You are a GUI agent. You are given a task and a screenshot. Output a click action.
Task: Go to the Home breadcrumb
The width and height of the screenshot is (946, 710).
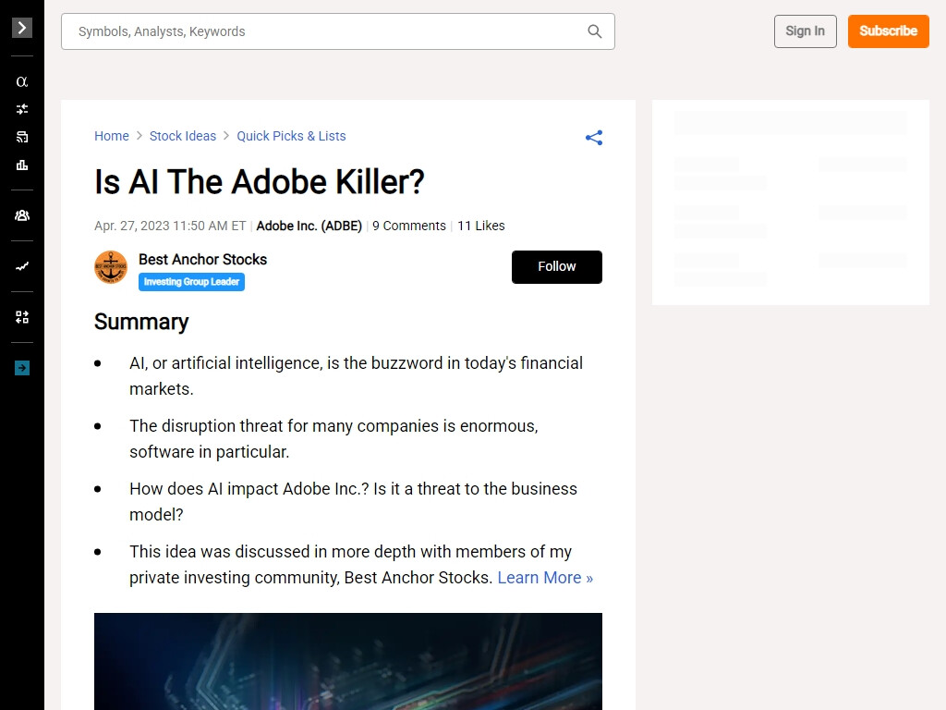pyautogui.click(x=112, y=136)
